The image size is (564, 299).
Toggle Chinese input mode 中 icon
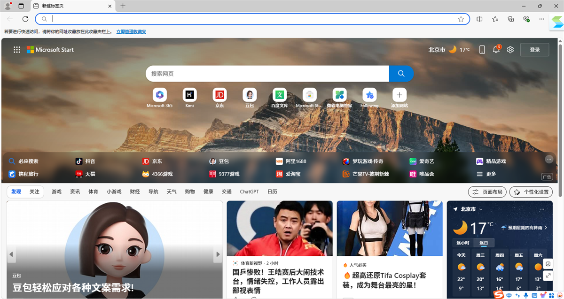point(509,295)
